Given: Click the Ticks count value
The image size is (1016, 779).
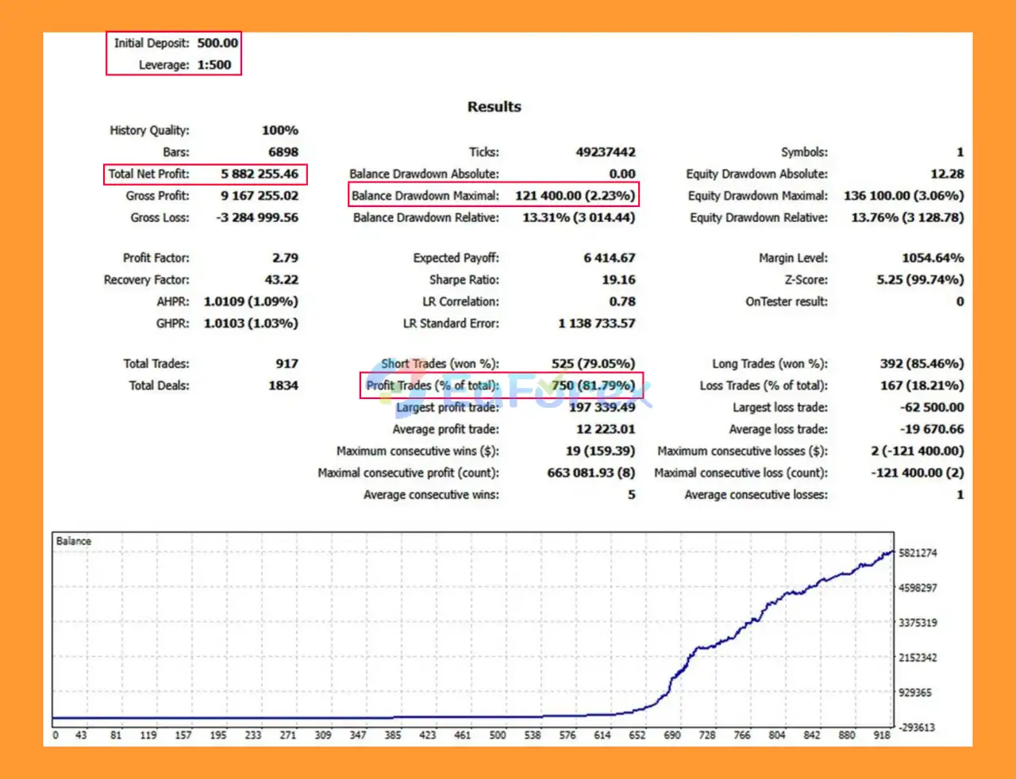Looking at the screenshot, I should pos(605,152).
